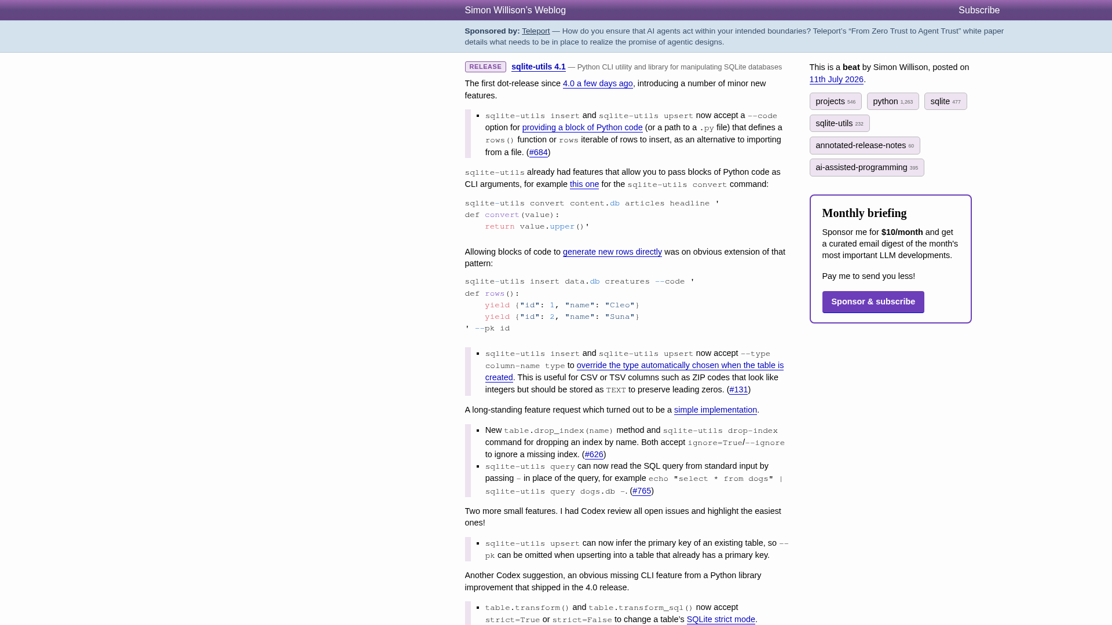1112x625 pixels.
Task: Click the Subscribe link in header
Action: (979, 10)
